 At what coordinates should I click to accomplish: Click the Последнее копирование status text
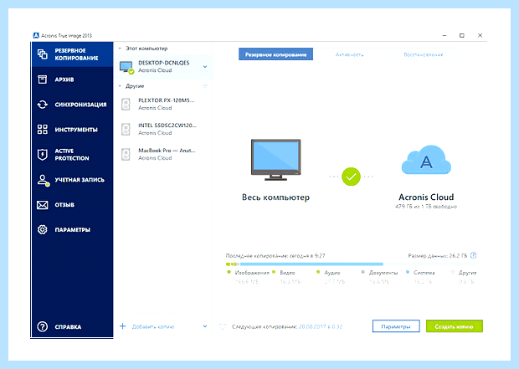(275, 255)
